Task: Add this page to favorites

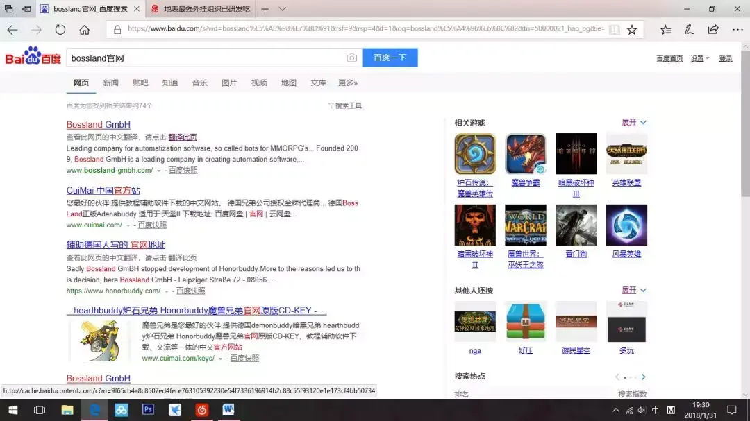Action: click(x=632, y=30)
